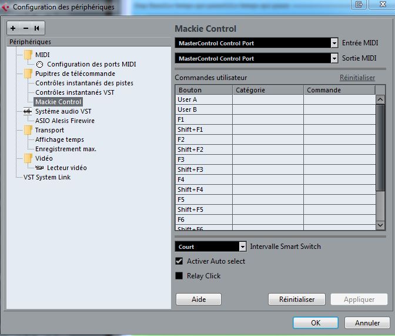Select the F2 button row
The width and height of the screenshot is (395, 336).
[275, 139]
